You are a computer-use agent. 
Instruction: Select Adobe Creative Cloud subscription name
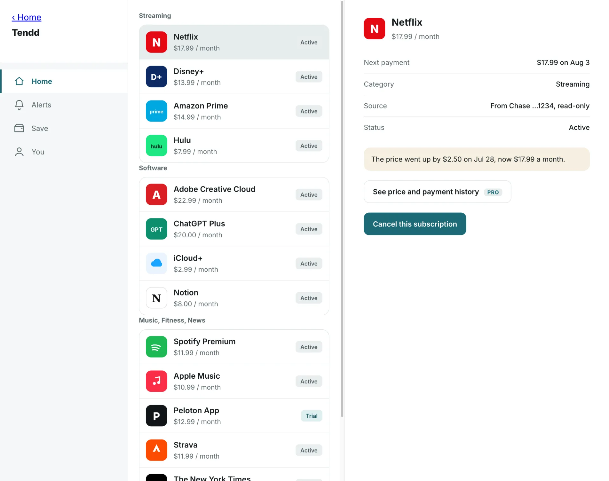point(214,189)
